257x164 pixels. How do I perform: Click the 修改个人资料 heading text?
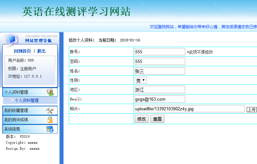81,40
